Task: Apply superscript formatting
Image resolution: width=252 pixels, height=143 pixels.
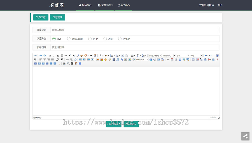Action: [70, 56]
